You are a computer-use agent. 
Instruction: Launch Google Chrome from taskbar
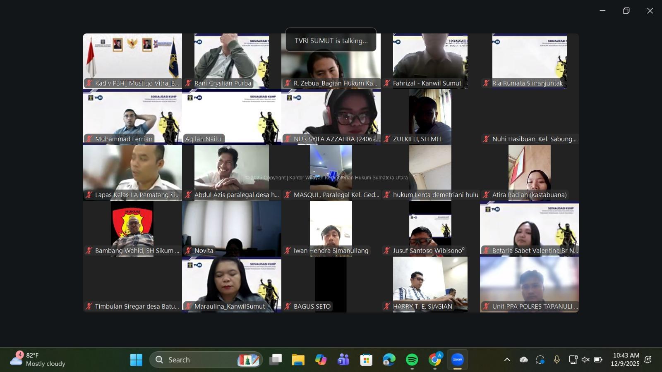click(434, 360)
